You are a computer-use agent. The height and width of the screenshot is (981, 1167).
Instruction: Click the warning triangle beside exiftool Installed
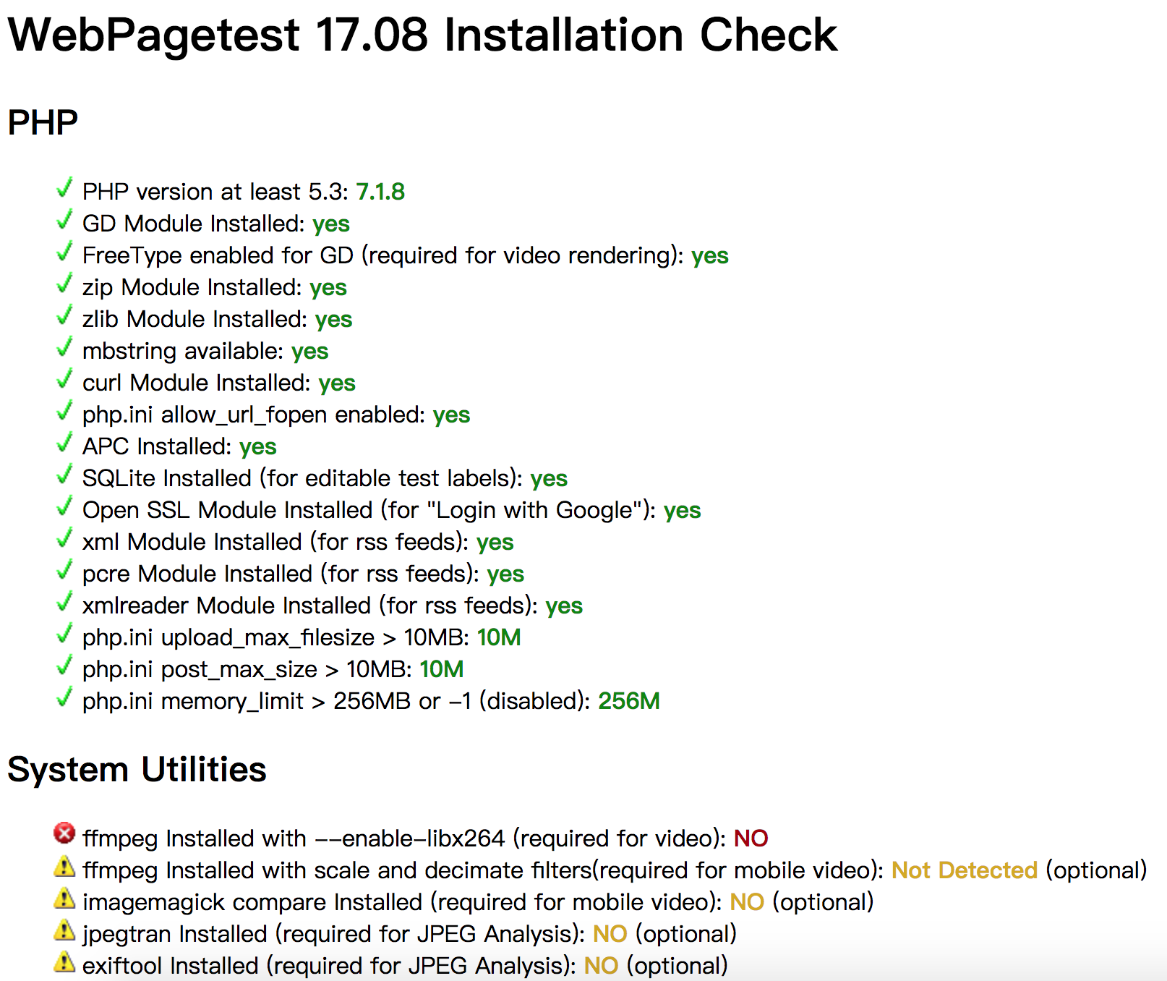click(x=64, y=961)
